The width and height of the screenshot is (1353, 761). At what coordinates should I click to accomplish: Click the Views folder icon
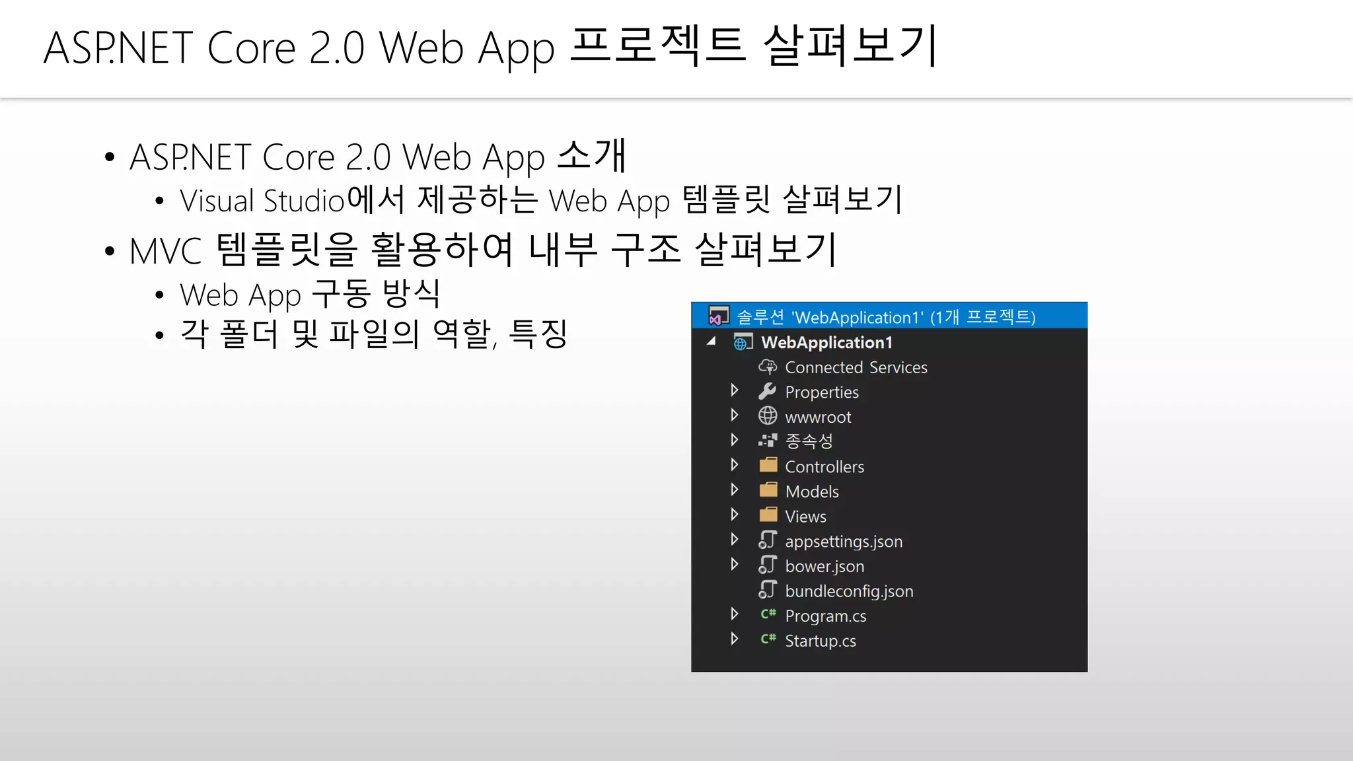point(768,515)
